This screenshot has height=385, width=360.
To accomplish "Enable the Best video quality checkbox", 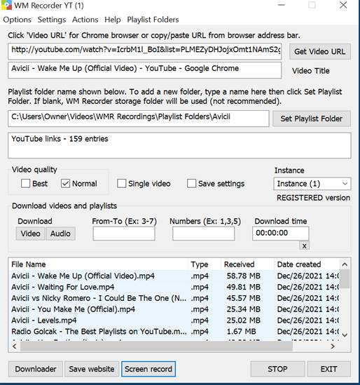I will click(x=25, y=184).
